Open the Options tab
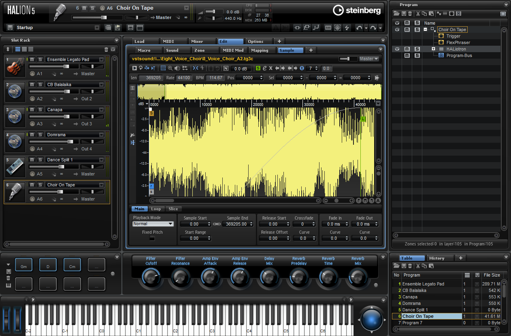Screen dimensions: 511x336 coord(259,41)
